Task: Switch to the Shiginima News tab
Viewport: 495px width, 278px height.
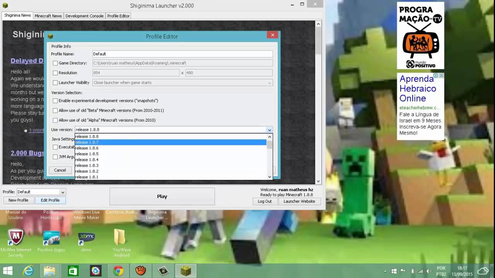Action: [17, 15]
